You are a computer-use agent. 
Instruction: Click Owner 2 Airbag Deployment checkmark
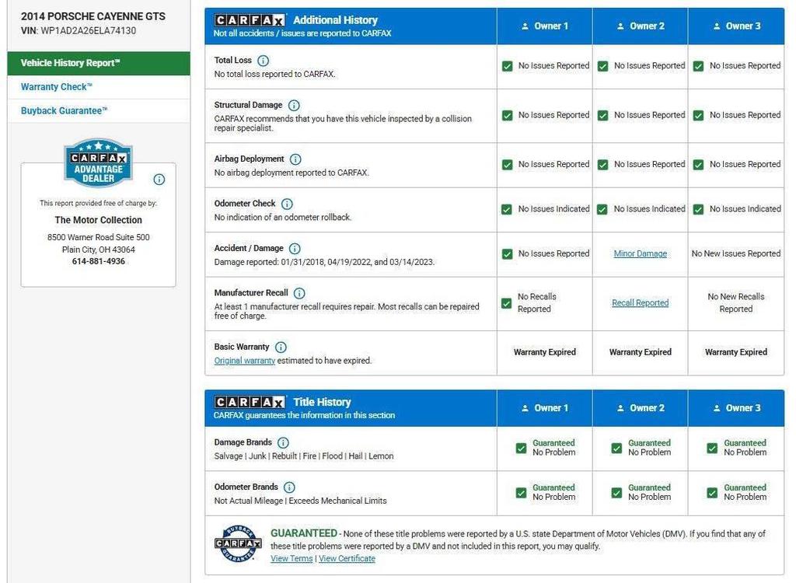click(603, 165)
